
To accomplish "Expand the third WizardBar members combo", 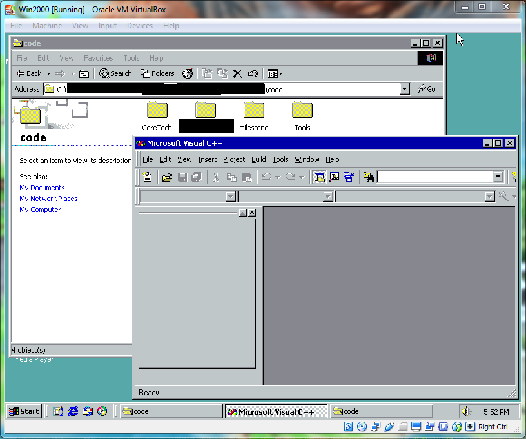I will click(x=490, y=197).
